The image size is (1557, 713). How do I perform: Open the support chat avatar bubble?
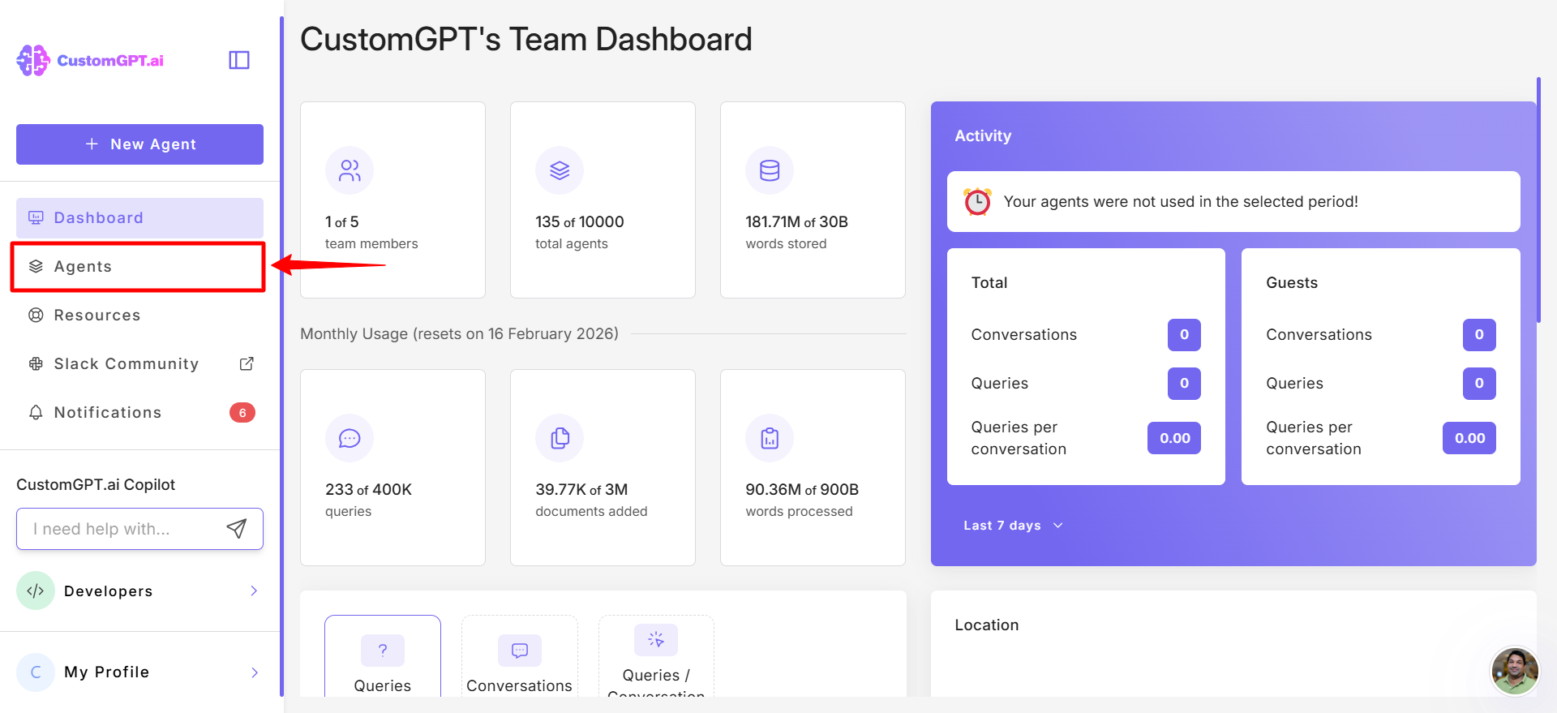pyautogui.click(x=1515, y=671)
